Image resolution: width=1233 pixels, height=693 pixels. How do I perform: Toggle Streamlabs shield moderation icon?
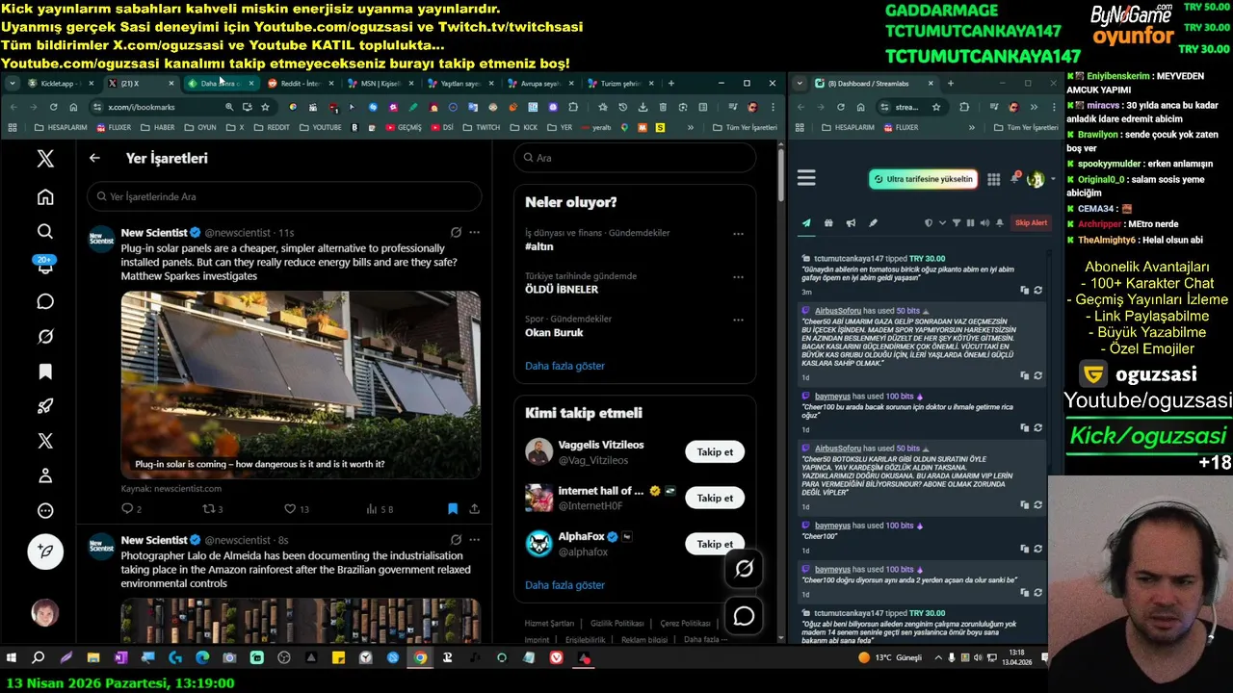coord(929,223)
